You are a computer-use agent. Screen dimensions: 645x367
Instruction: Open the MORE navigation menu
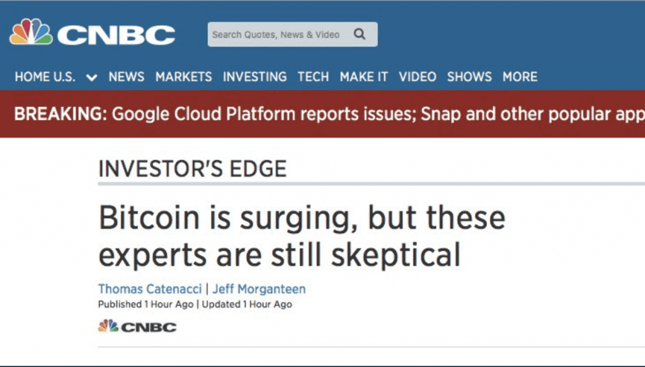coord(520,77)
